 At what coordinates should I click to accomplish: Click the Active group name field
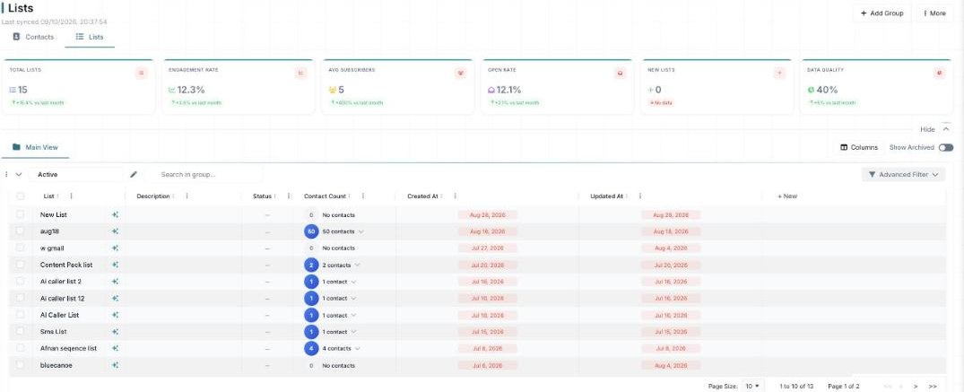tap(76, 174)
